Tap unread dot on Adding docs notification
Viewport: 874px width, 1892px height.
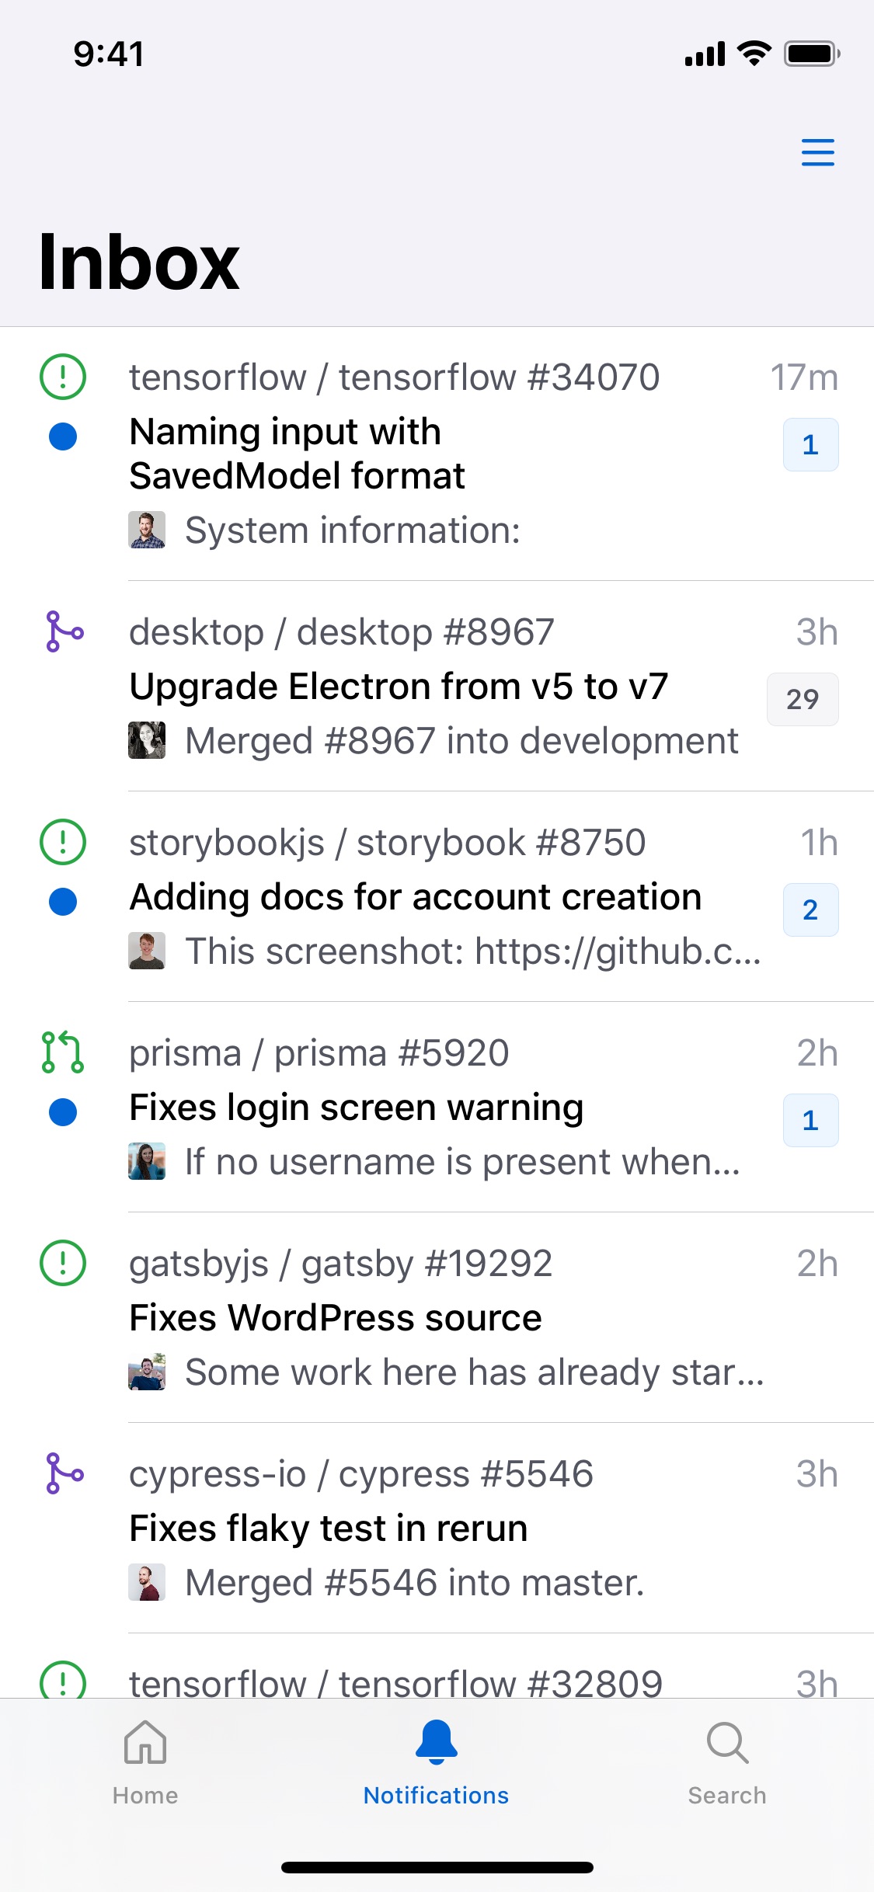pyautogui.click(x=63, y=902)
